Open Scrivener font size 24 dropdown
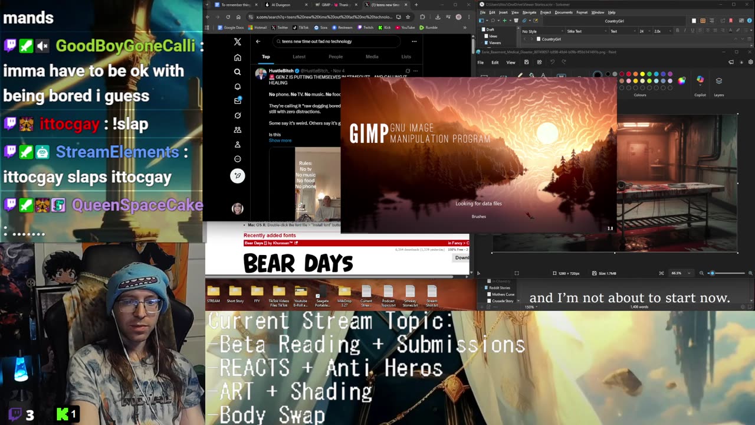 point(645,31)
